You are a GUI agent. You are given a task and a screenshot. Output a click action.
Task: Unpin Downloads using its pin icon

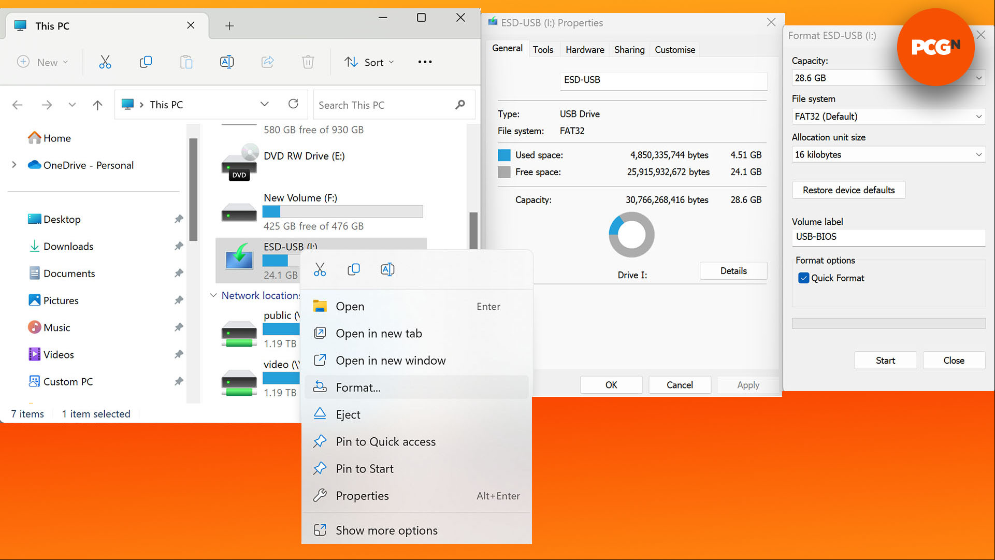tap(179, 246)
